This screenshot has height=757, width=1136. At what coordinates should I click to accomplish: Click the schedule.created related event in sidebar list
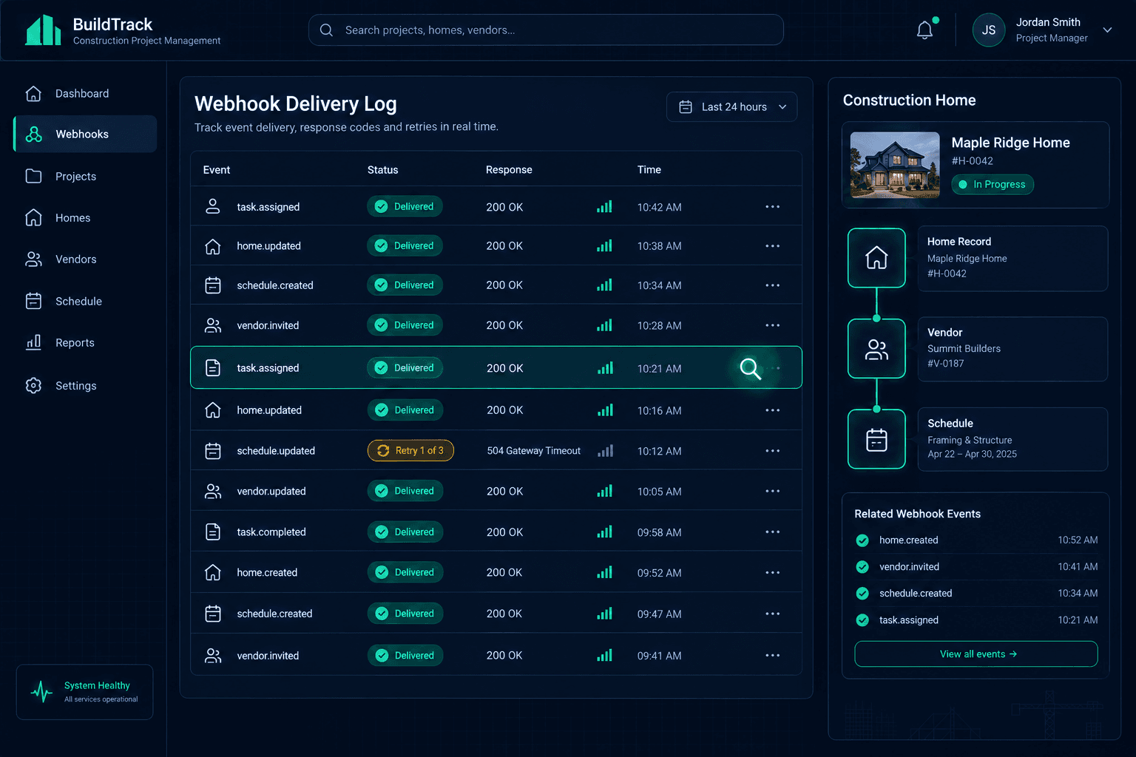pos(976,594)
